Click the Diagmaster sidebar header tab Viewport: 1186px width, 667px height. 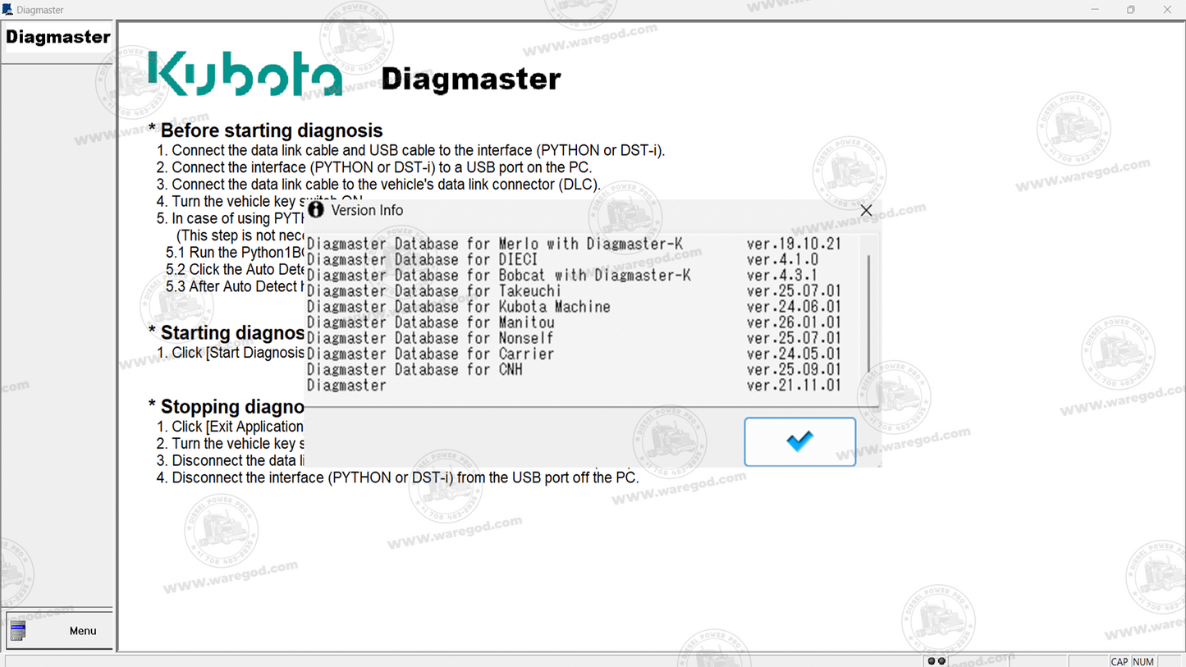pos(57,36)
